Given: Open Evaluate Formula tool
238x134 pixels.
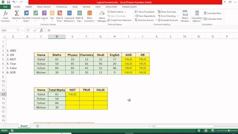Looking at the screenshot, I should (168, 20).
